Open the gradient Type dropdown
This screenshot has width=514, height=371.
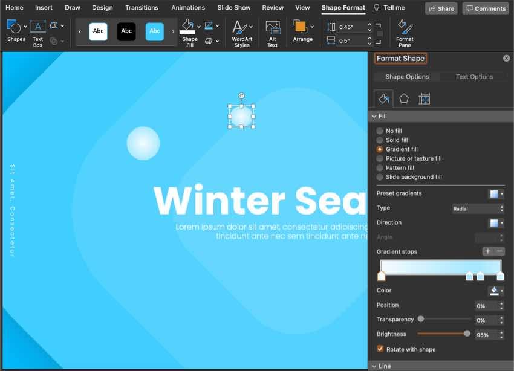478,208
